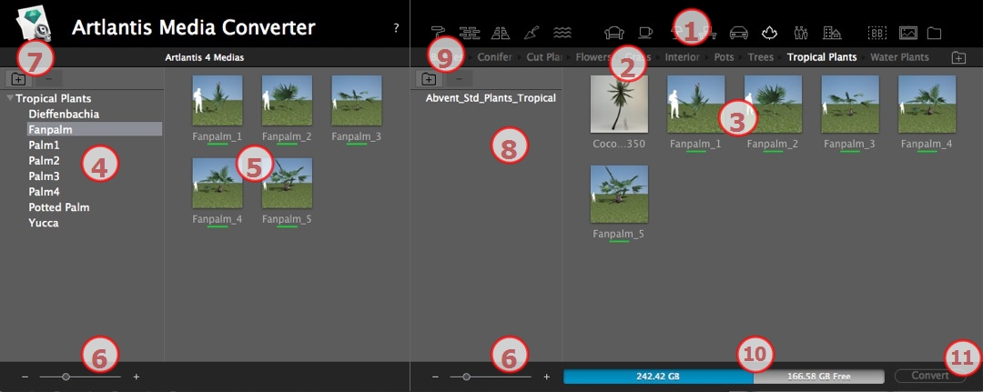
Task: Select Palm3 in the tree
Action: pos(44,176)
